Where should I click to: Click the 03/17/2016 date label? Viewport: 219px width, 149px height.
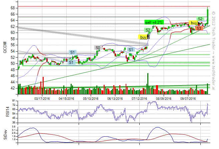coord(42,98)
